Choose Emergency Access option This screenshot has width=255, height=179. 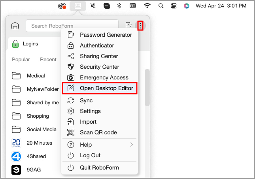[x=100, y=77]
